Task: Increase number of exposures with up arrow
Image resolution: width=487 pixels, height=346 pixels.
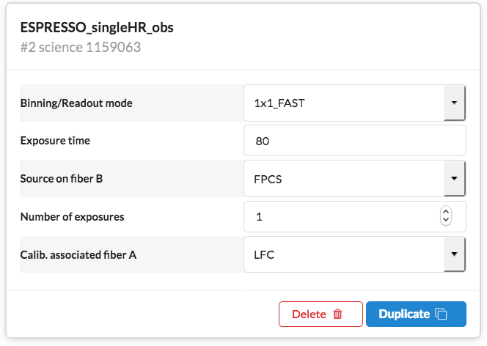Action: click(x=445, y=212)
